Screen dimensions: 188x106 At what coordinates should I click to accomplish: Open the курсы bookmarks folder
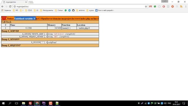click(90, 10)
